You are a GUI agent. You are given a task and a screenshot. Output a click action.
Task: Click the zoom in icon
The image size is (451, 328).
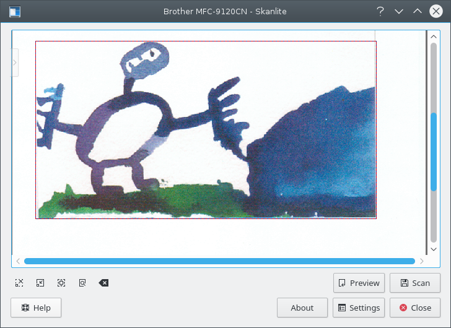20,283
